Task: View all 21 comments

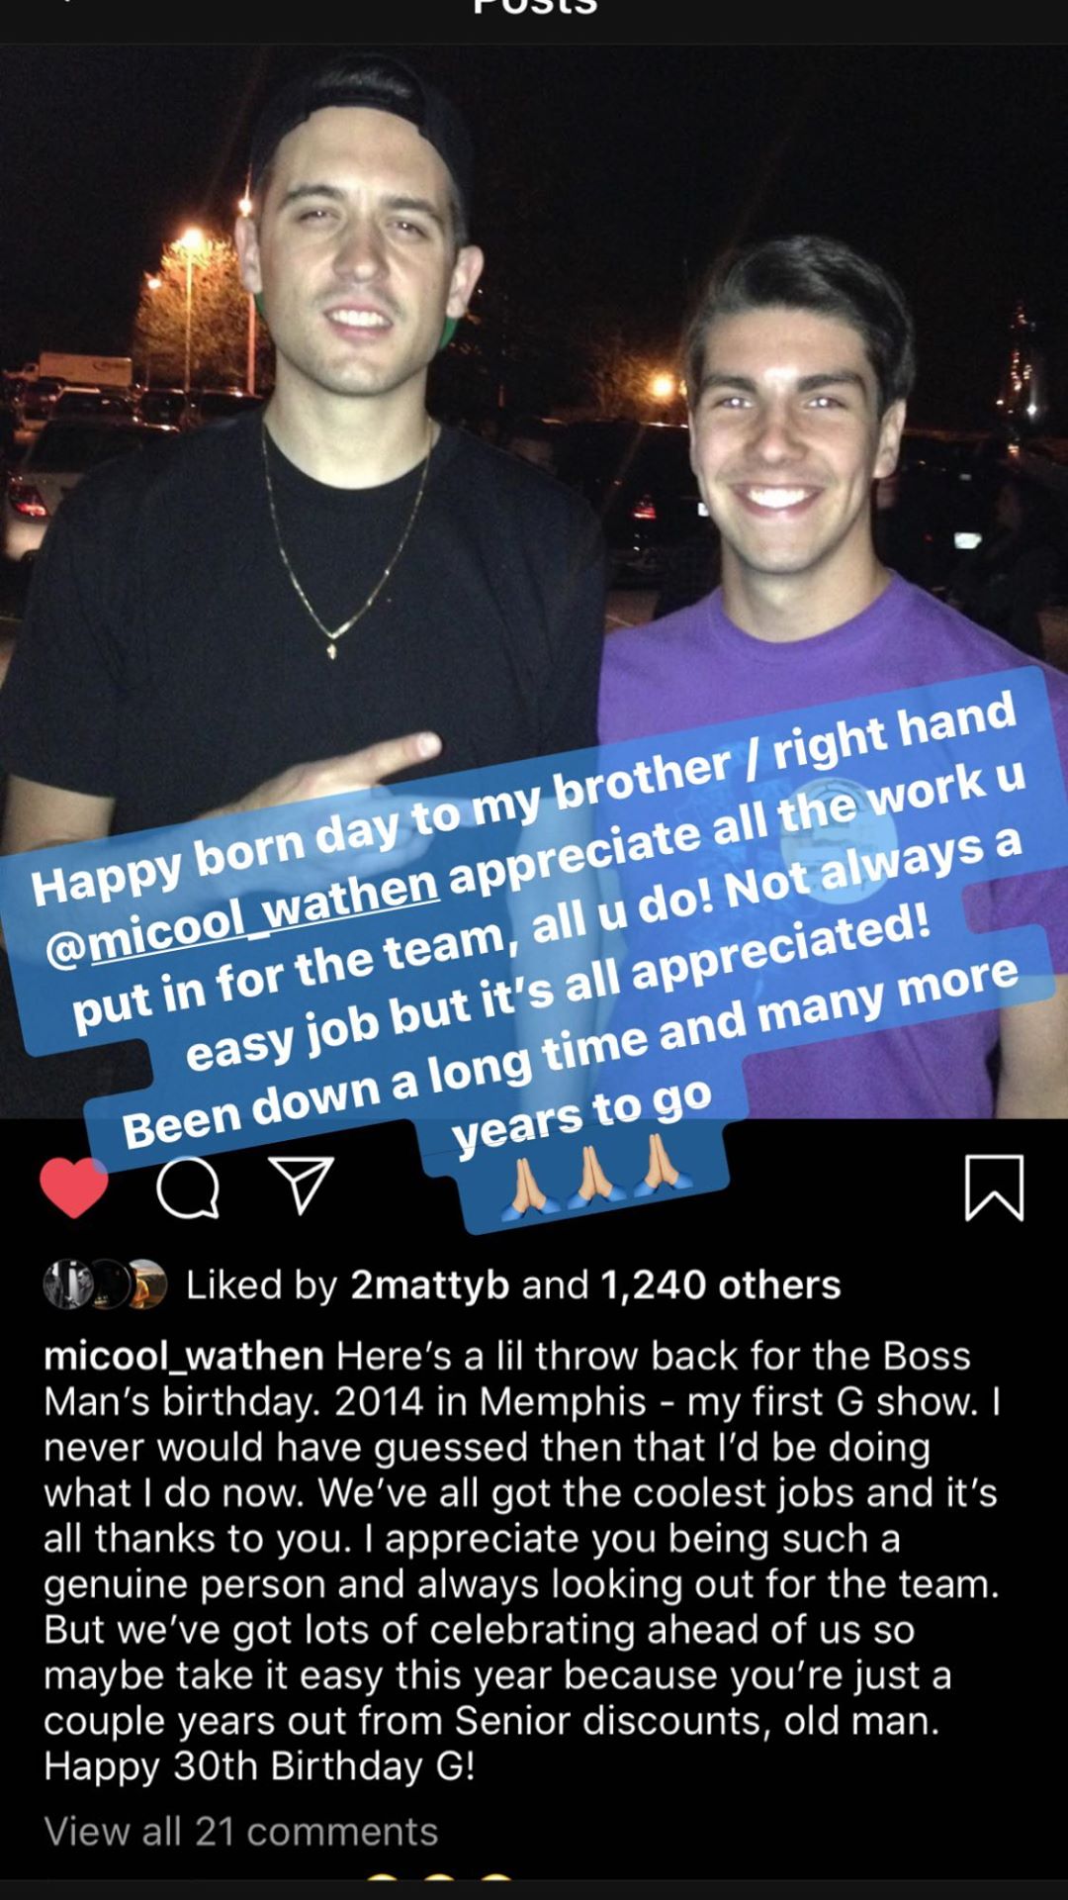Action: tap(240, 1831)
